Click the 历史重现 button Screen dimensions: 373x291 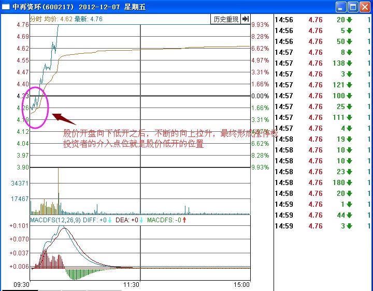pos(226,19)
